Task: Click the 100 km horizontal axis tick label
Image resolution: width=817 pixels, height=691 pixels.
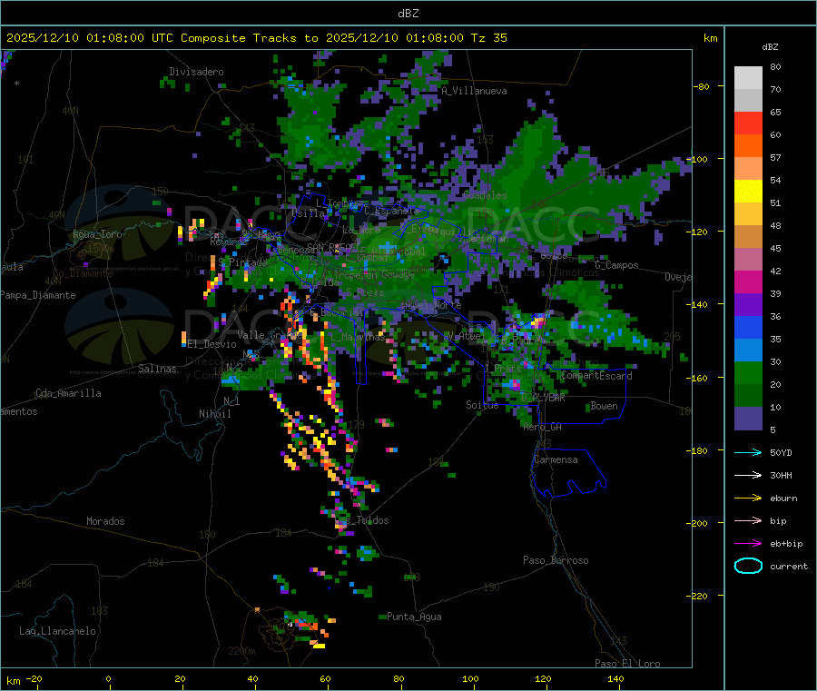Action: coord(470,678)
